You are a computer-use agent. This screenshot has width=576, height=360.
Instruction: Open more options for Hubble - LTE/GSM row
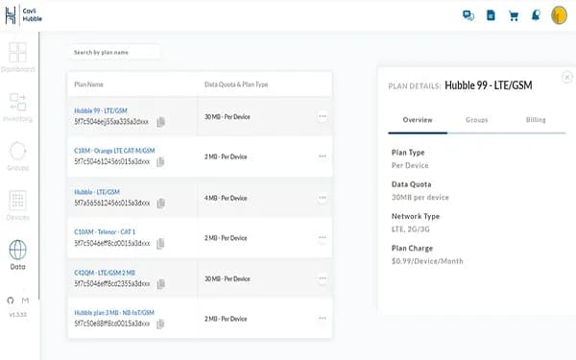click(x=323, y=198)
